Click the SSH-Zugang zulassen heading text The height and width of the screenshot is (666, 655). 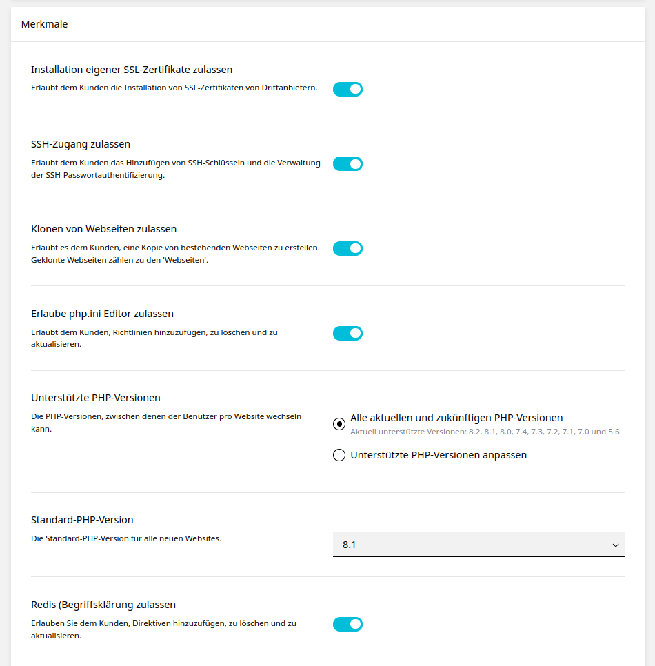click(x=81, y=144)
